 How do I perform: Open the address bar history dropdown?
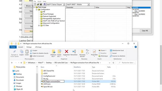point(110,63)
